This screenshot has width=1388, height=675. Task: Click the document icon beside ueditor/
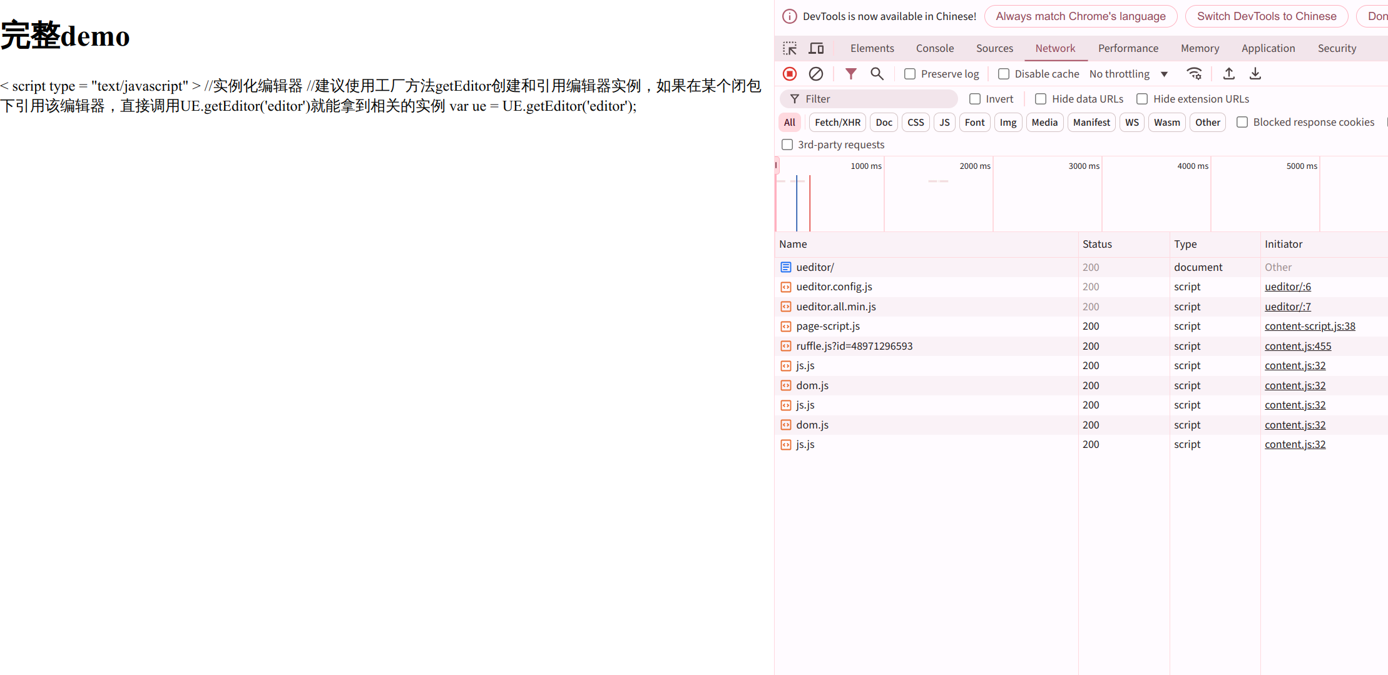[786, 267]
